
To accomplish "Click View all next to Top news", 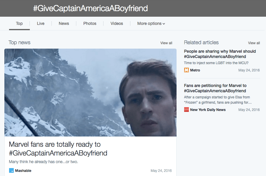I will (166, 43).
